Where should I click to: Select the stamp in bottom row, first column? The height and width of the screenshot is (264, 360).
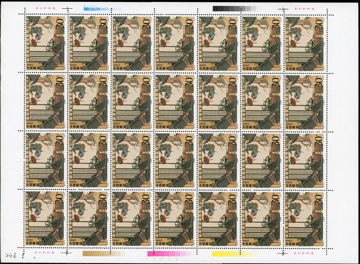click(x=45, y=219)
